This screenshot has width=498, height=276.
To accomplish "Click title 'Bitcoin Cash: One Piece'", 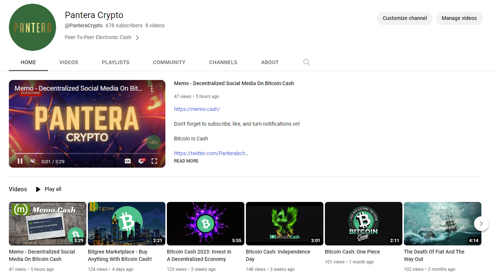I will (x=353, y=252).
